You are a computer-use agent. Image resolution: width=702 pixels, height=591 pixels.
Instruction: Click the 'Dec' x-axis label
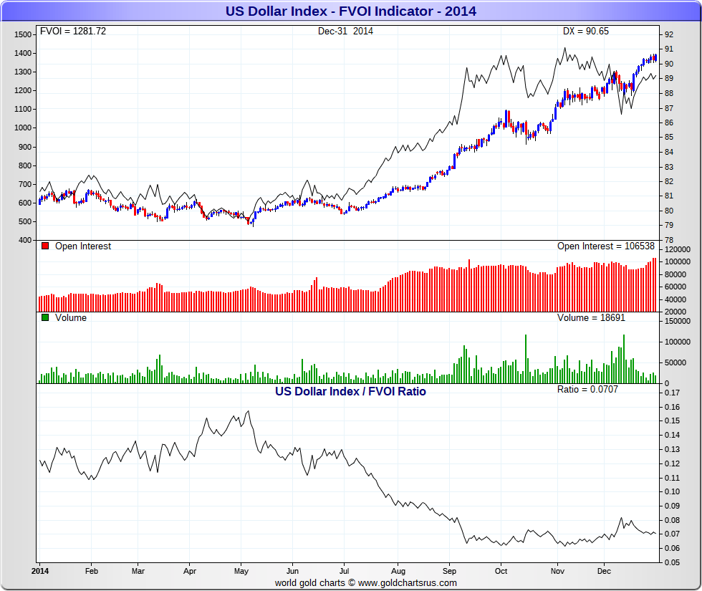tap(604, 571)
